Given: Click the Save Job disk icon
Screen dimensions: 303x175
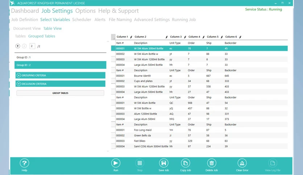Looking at the screenshot, I should pos(164,163).
